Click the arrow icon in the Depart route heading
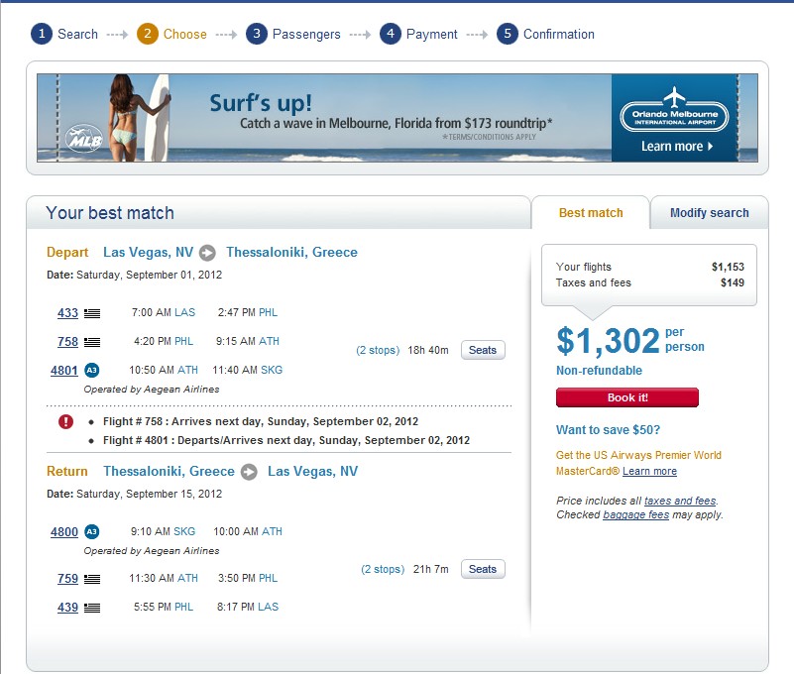 (x=207, y=253)
